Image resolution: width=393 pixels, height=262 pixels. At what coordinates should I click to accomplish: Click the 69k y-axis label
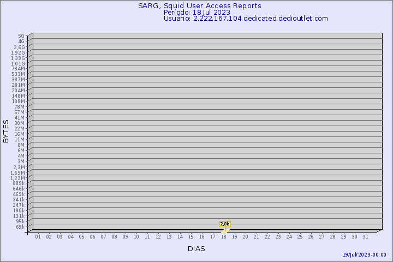(20, 227)
